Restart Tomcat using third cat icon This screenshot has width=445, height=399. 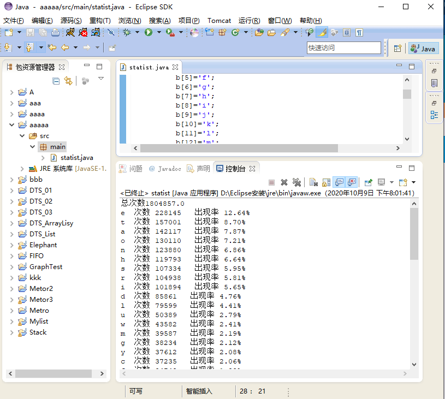[x=96, y=33]
